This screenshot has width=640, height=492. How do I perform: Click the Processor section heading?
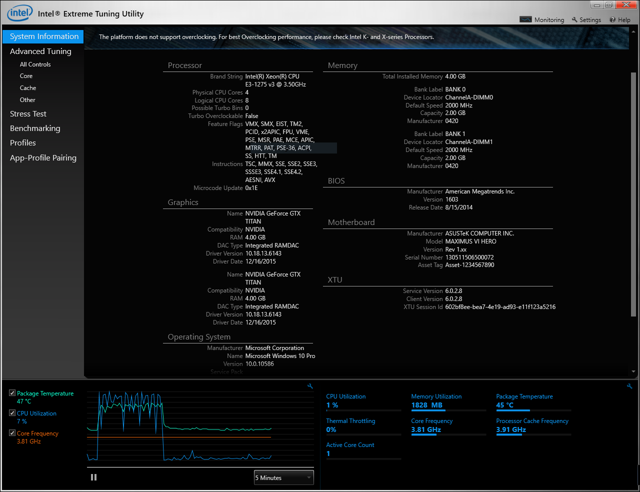click(x=185, y=65)
